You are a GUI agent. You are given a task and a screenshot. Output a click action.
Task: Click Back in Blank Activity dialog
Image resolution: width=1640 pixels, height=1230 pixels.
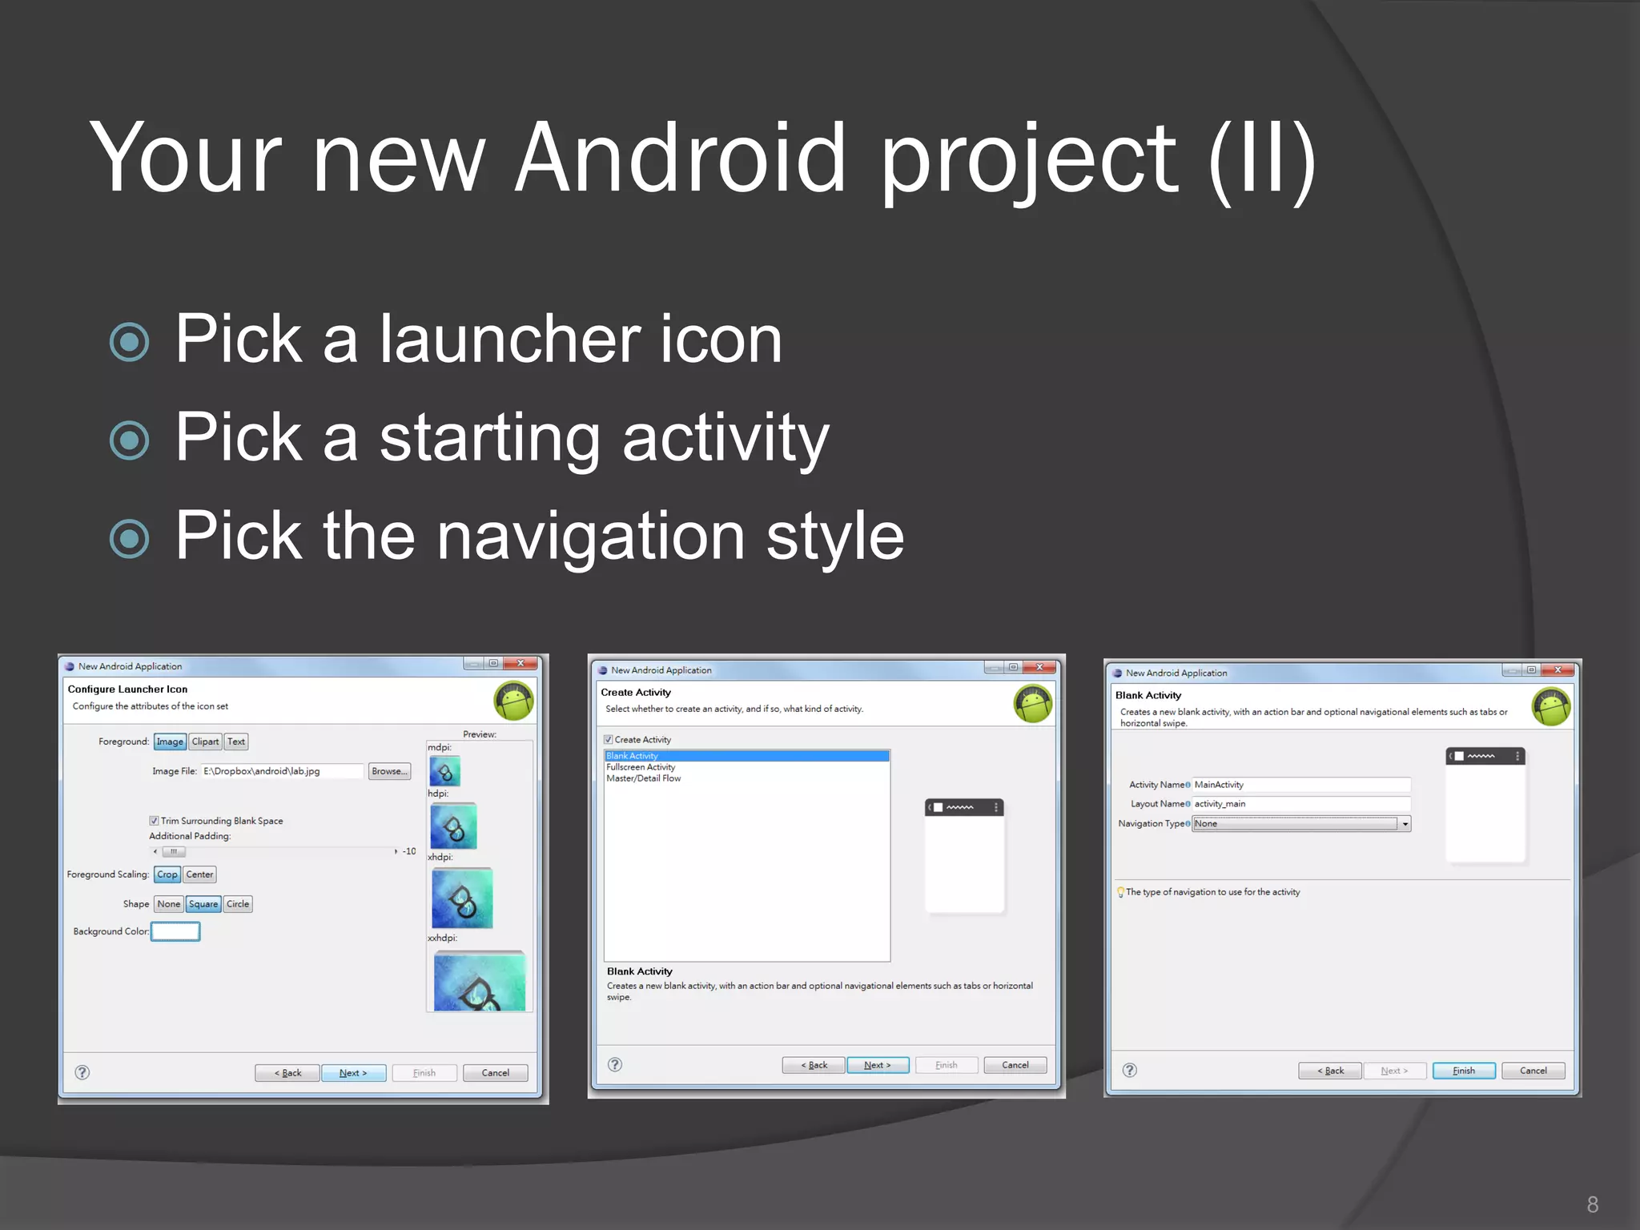[1330, 1071]
